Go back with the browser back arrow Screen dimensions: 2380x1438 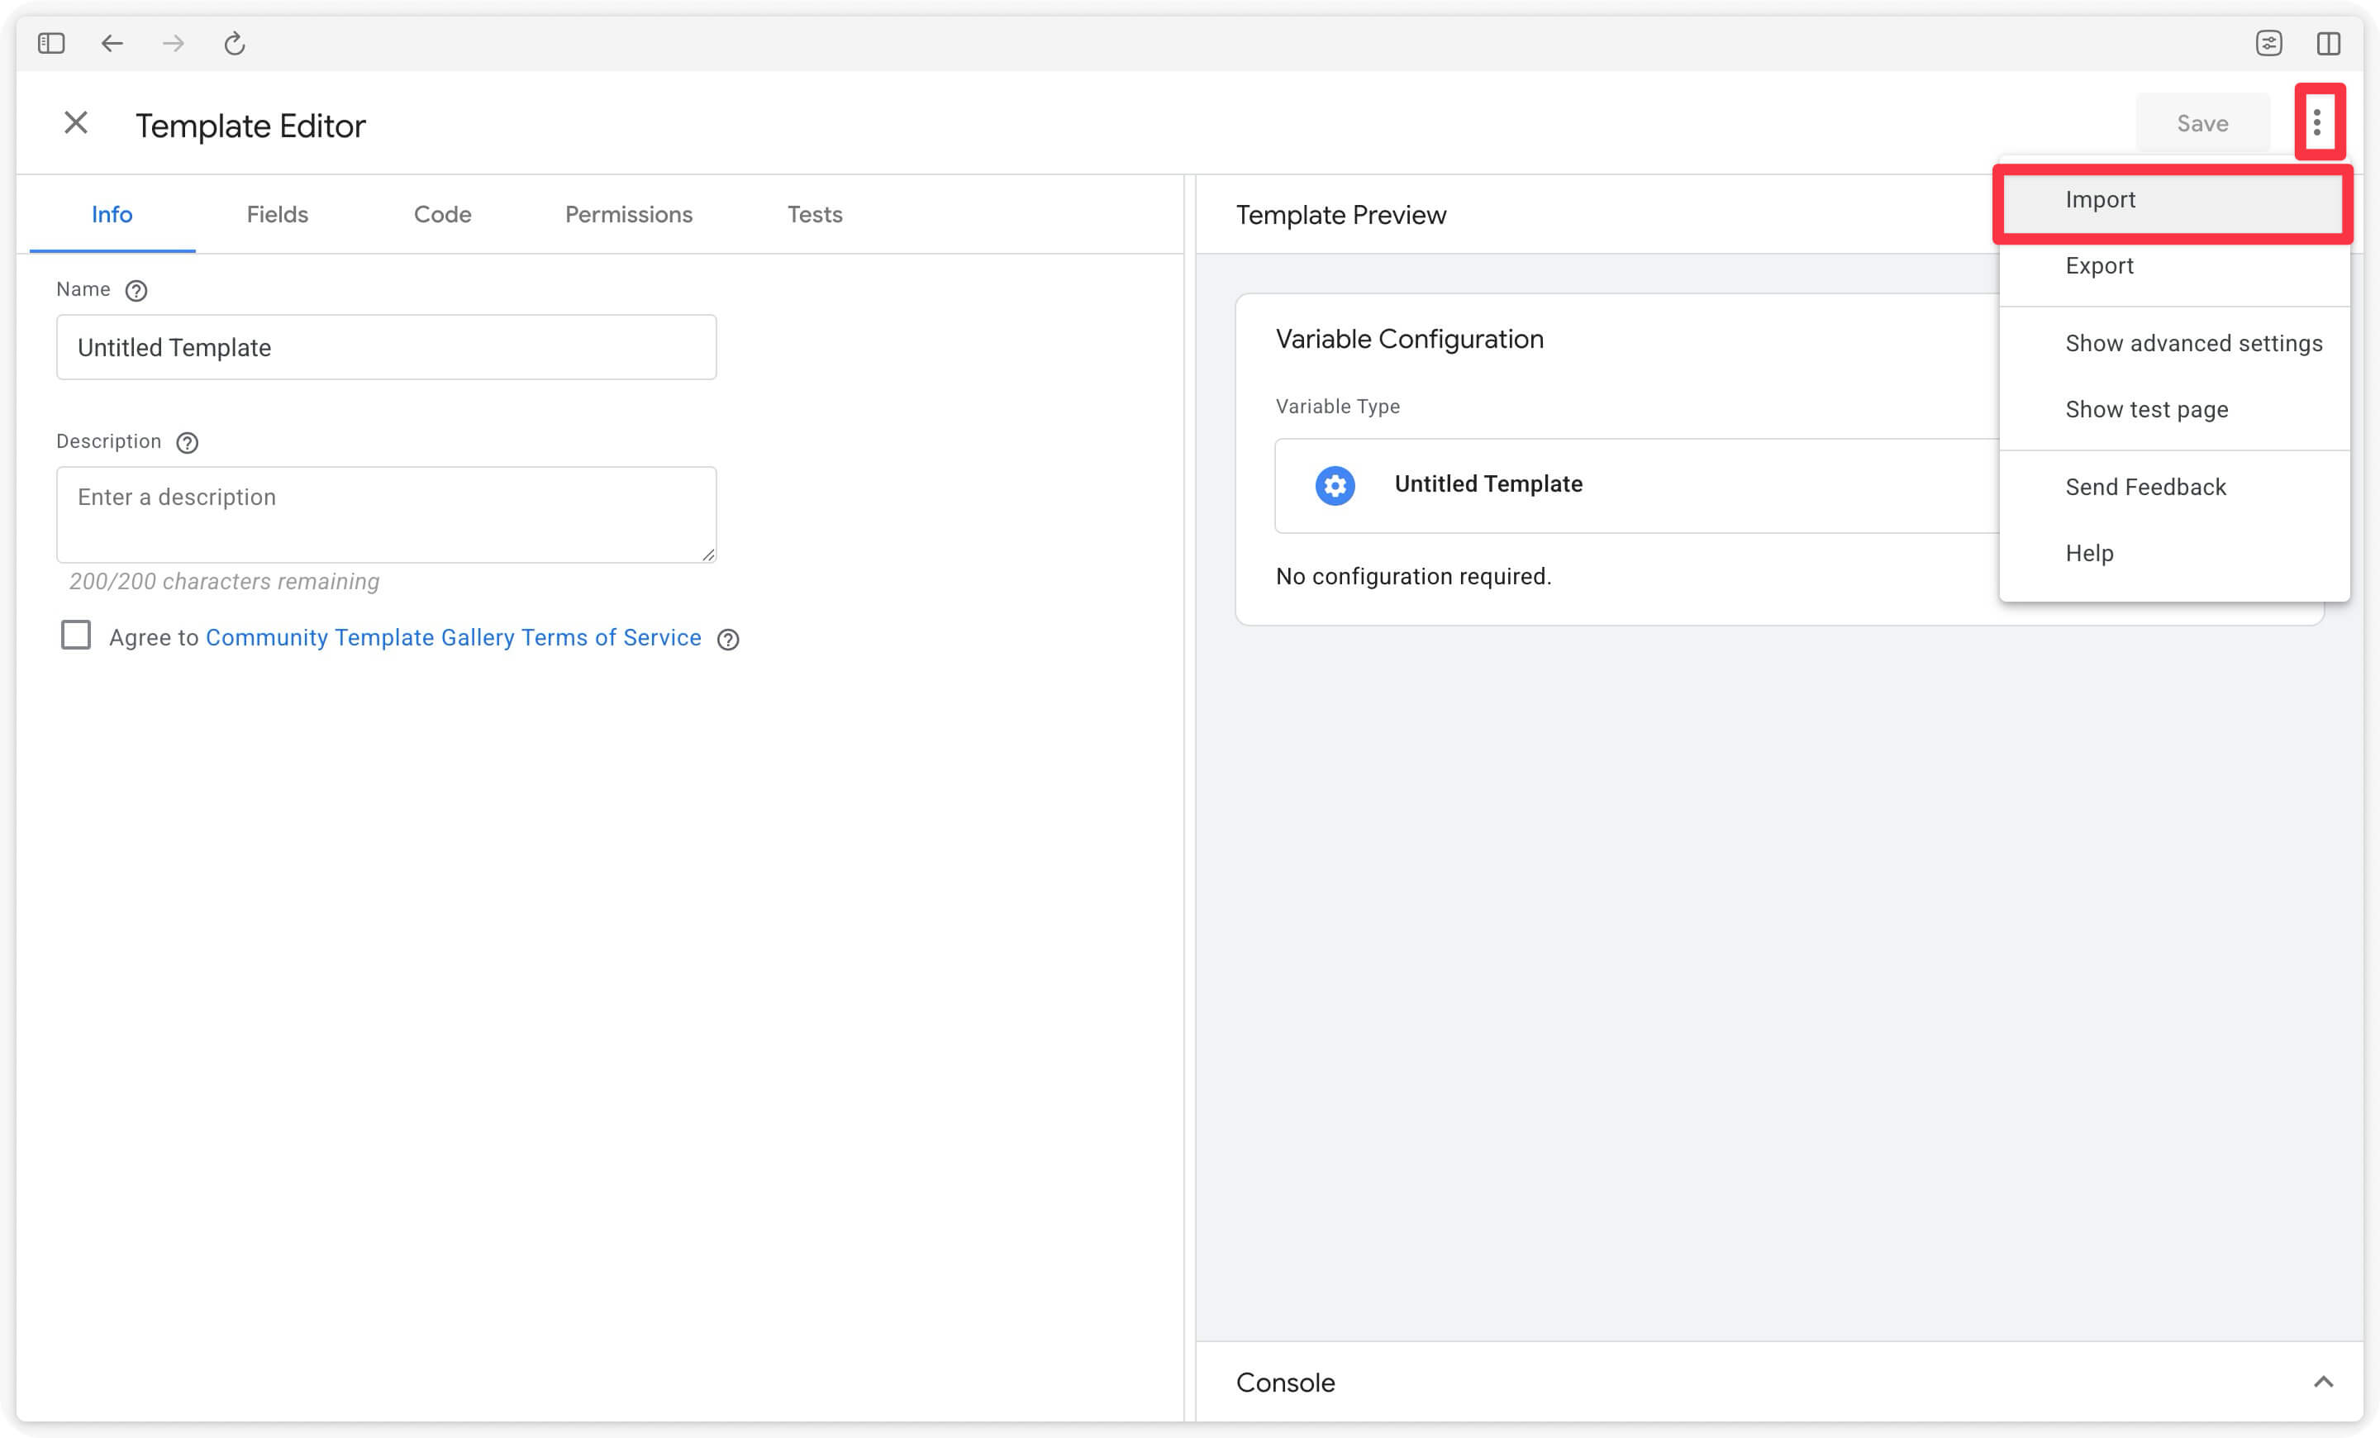coord(112,44)
